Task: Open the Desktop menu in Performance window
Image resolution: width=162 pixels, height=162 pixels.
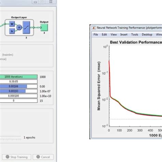Action: tap(147, 35)
